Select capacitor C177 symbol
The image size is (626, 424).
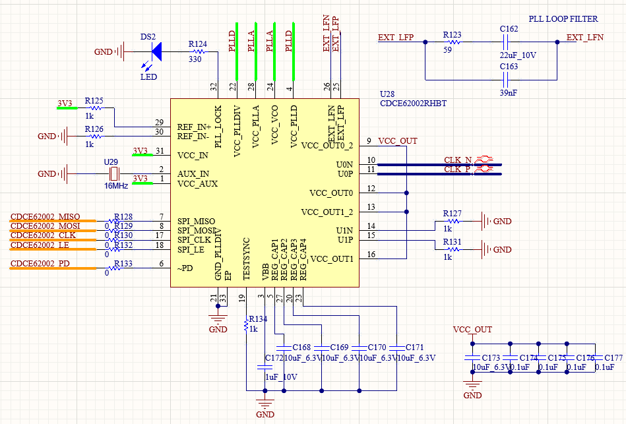coord(595,357)
